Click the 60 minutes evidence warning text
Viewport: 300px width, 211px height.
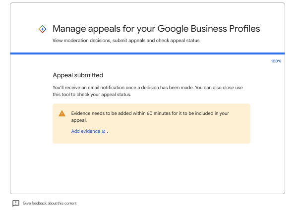click(150, 113)
